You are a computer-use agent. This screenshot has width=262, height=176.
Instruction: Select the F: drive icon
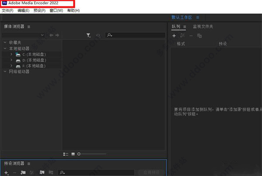pos(18,66)
